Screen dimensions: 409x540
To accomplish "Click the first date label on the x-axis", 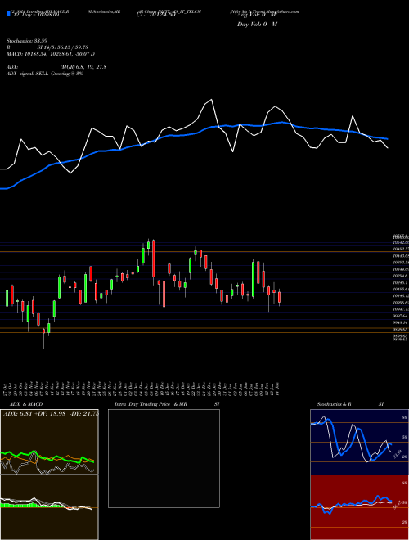I will pos(7,389).
